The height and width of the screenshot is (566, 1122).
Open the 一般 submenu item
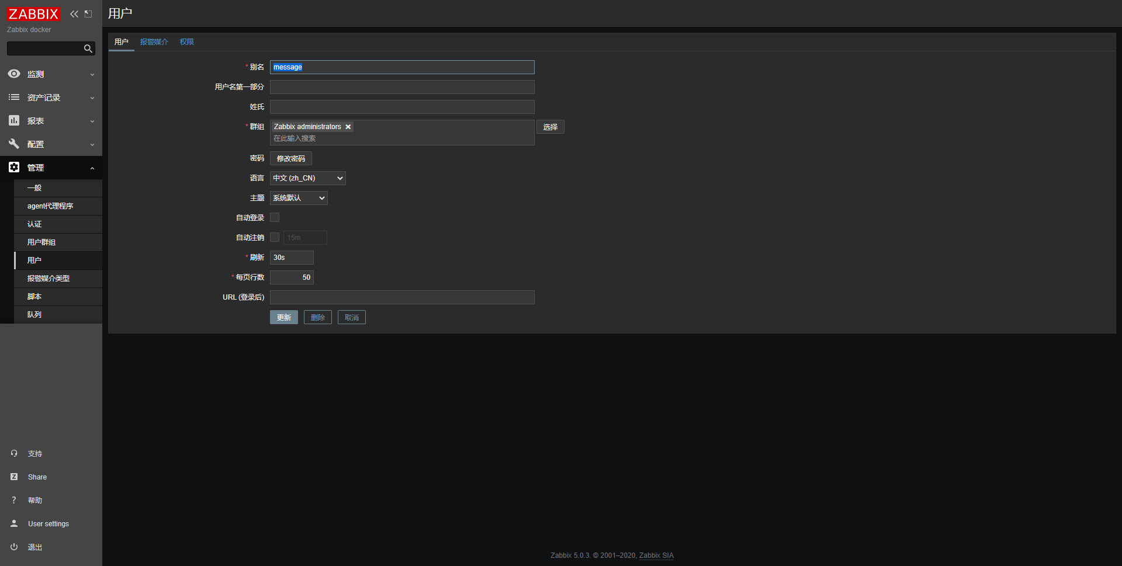[58, 188]
